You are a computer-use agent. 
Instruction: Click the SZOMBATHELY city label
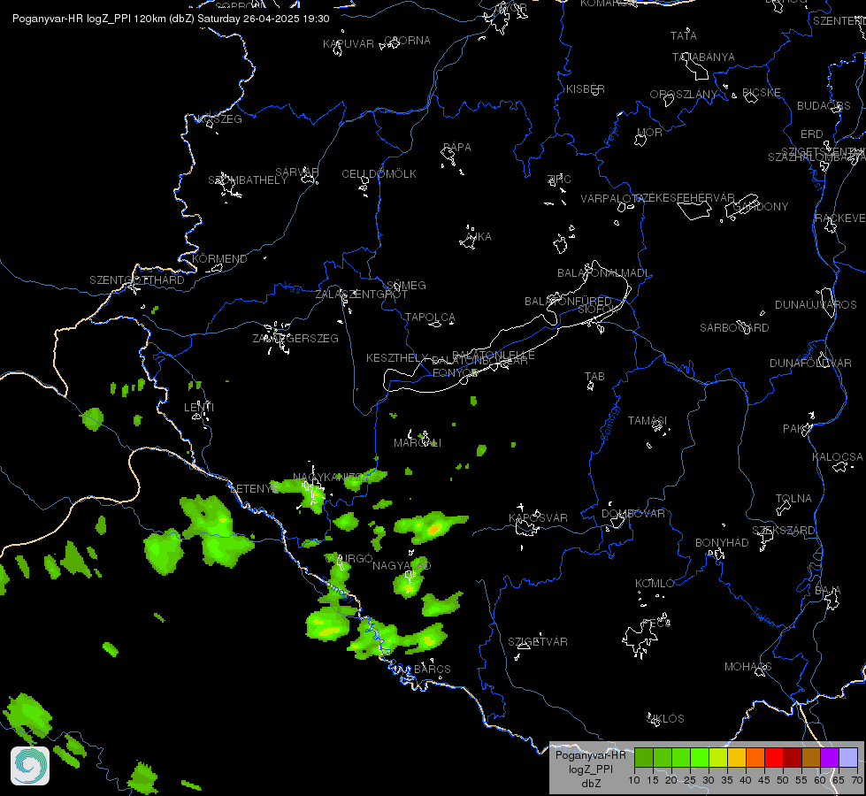click(x=248, y=180)
